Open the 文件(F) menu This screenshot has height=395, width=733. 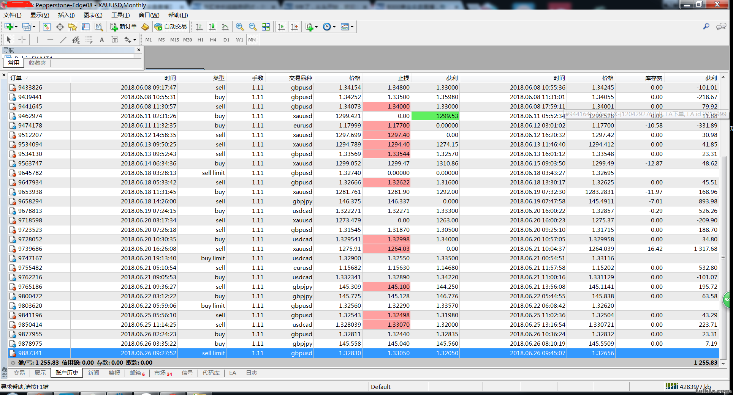(x=13, y=15)
